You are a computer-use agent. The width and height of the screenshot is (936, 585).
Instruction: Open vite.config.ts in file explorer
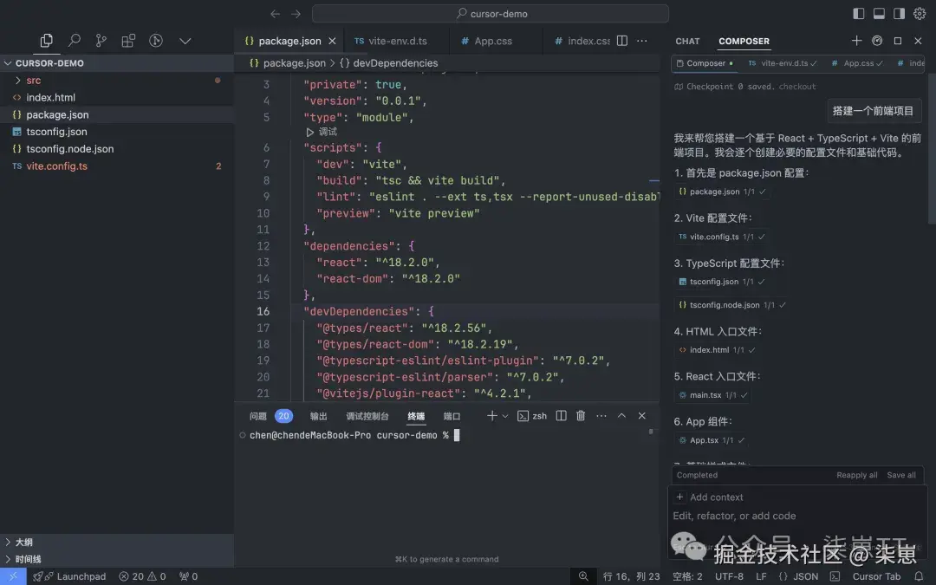pos(116,166)
